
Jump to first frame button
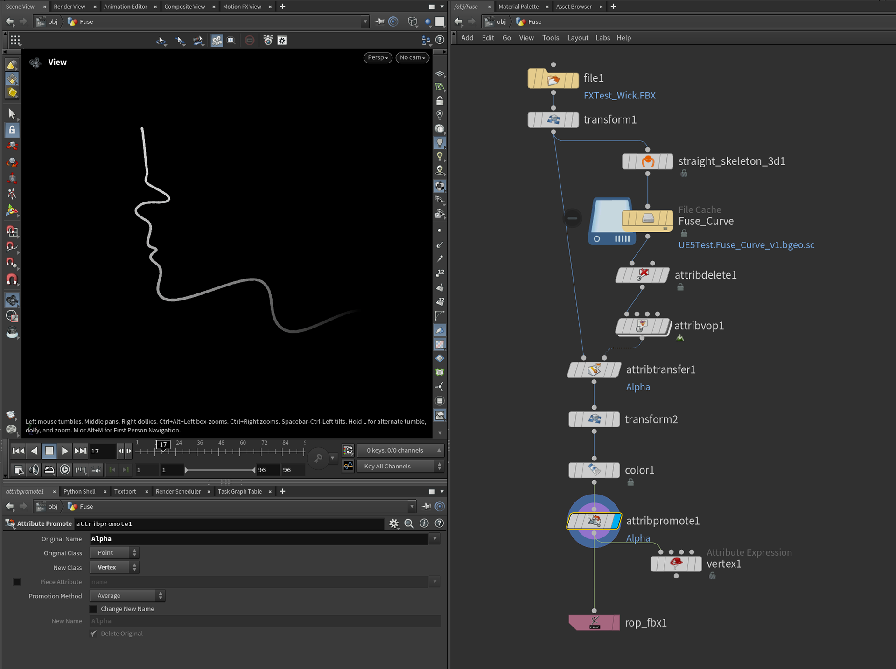18,451
